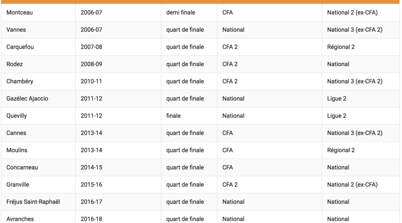The image size is (402, 223).
Task: Click the Carquefou team cell
Action: [20, 47]
